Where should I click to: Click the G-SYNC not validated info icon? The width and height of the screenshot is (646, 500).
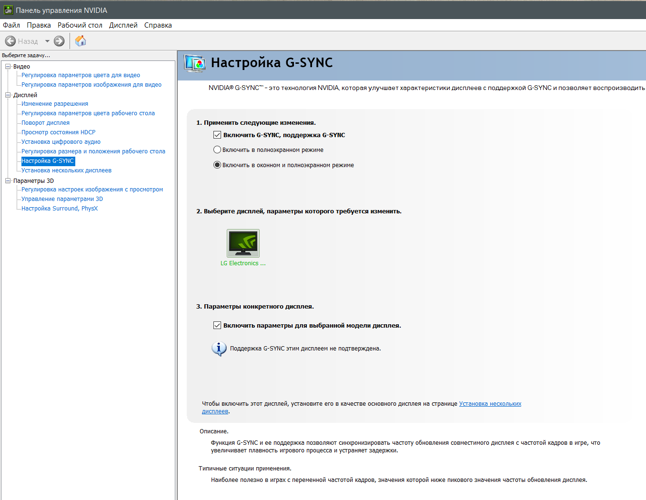(x=219, y=349)
